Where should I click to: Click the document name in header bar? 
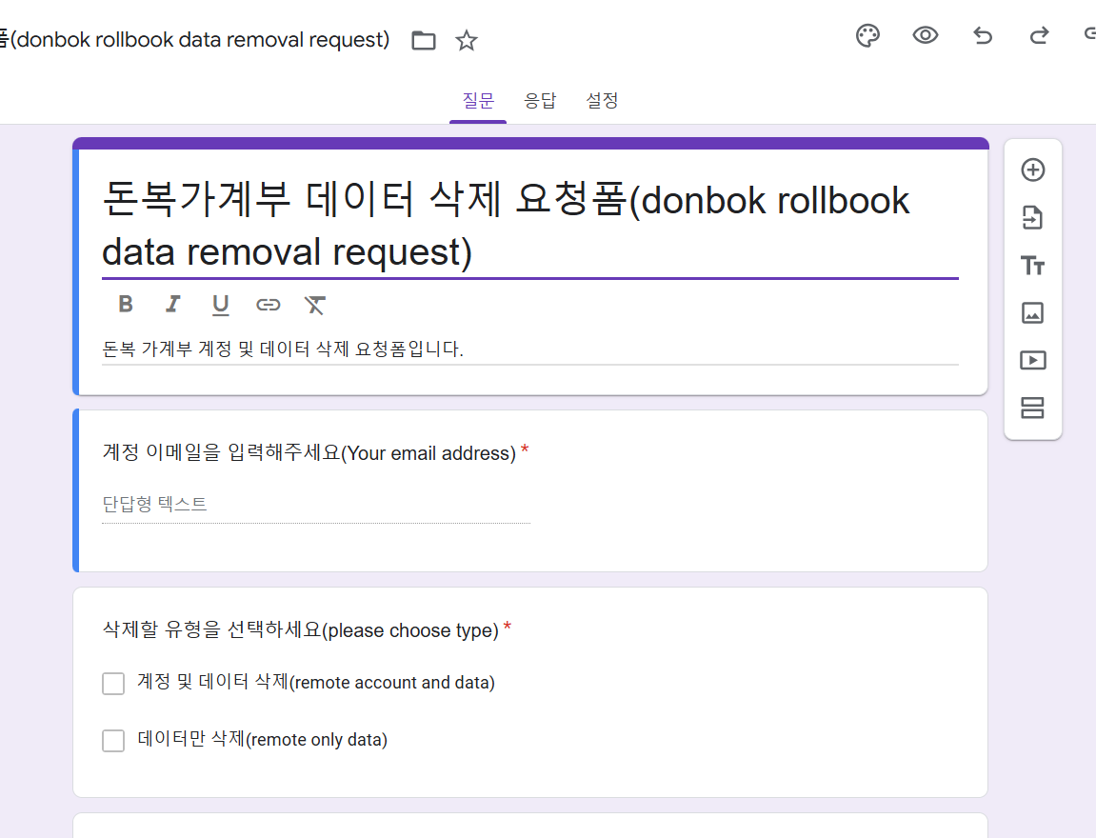[x=195, y=40]
